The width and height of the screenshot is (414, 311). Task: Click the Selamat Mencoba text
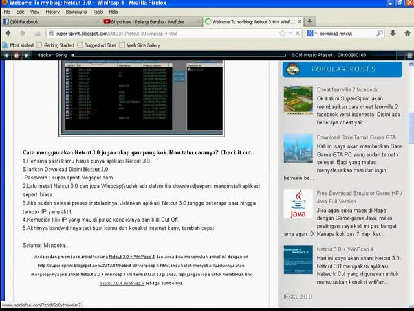click(x=47, y=245)
